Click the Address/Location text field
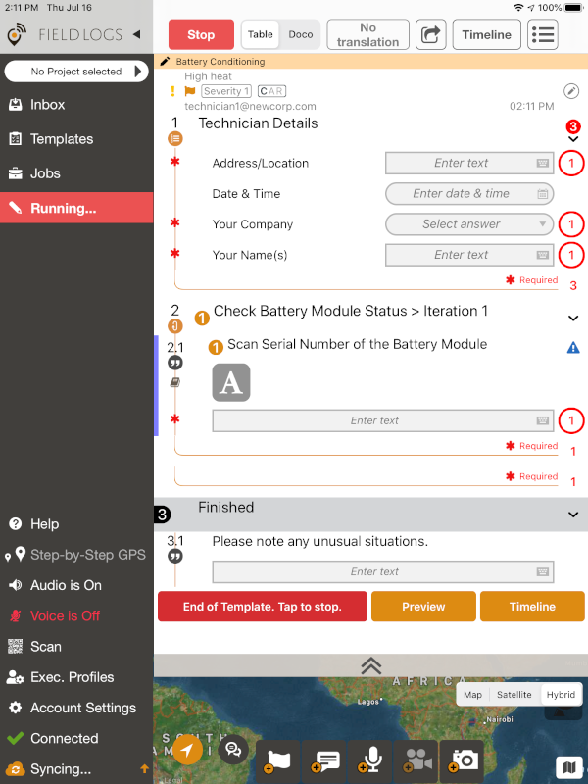The height and width of the screenshot is (784, 588). click(468, 164)
